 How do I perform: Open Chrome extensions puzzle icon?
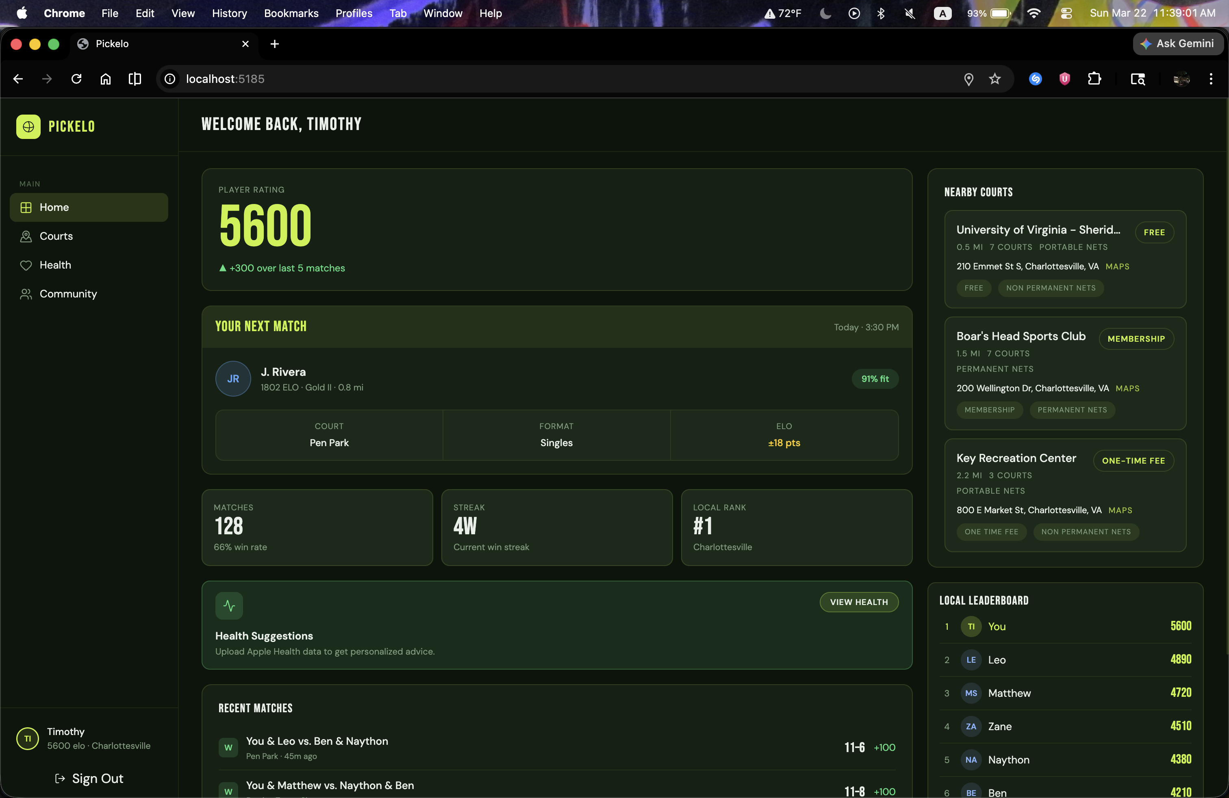tap(1094, 79)
